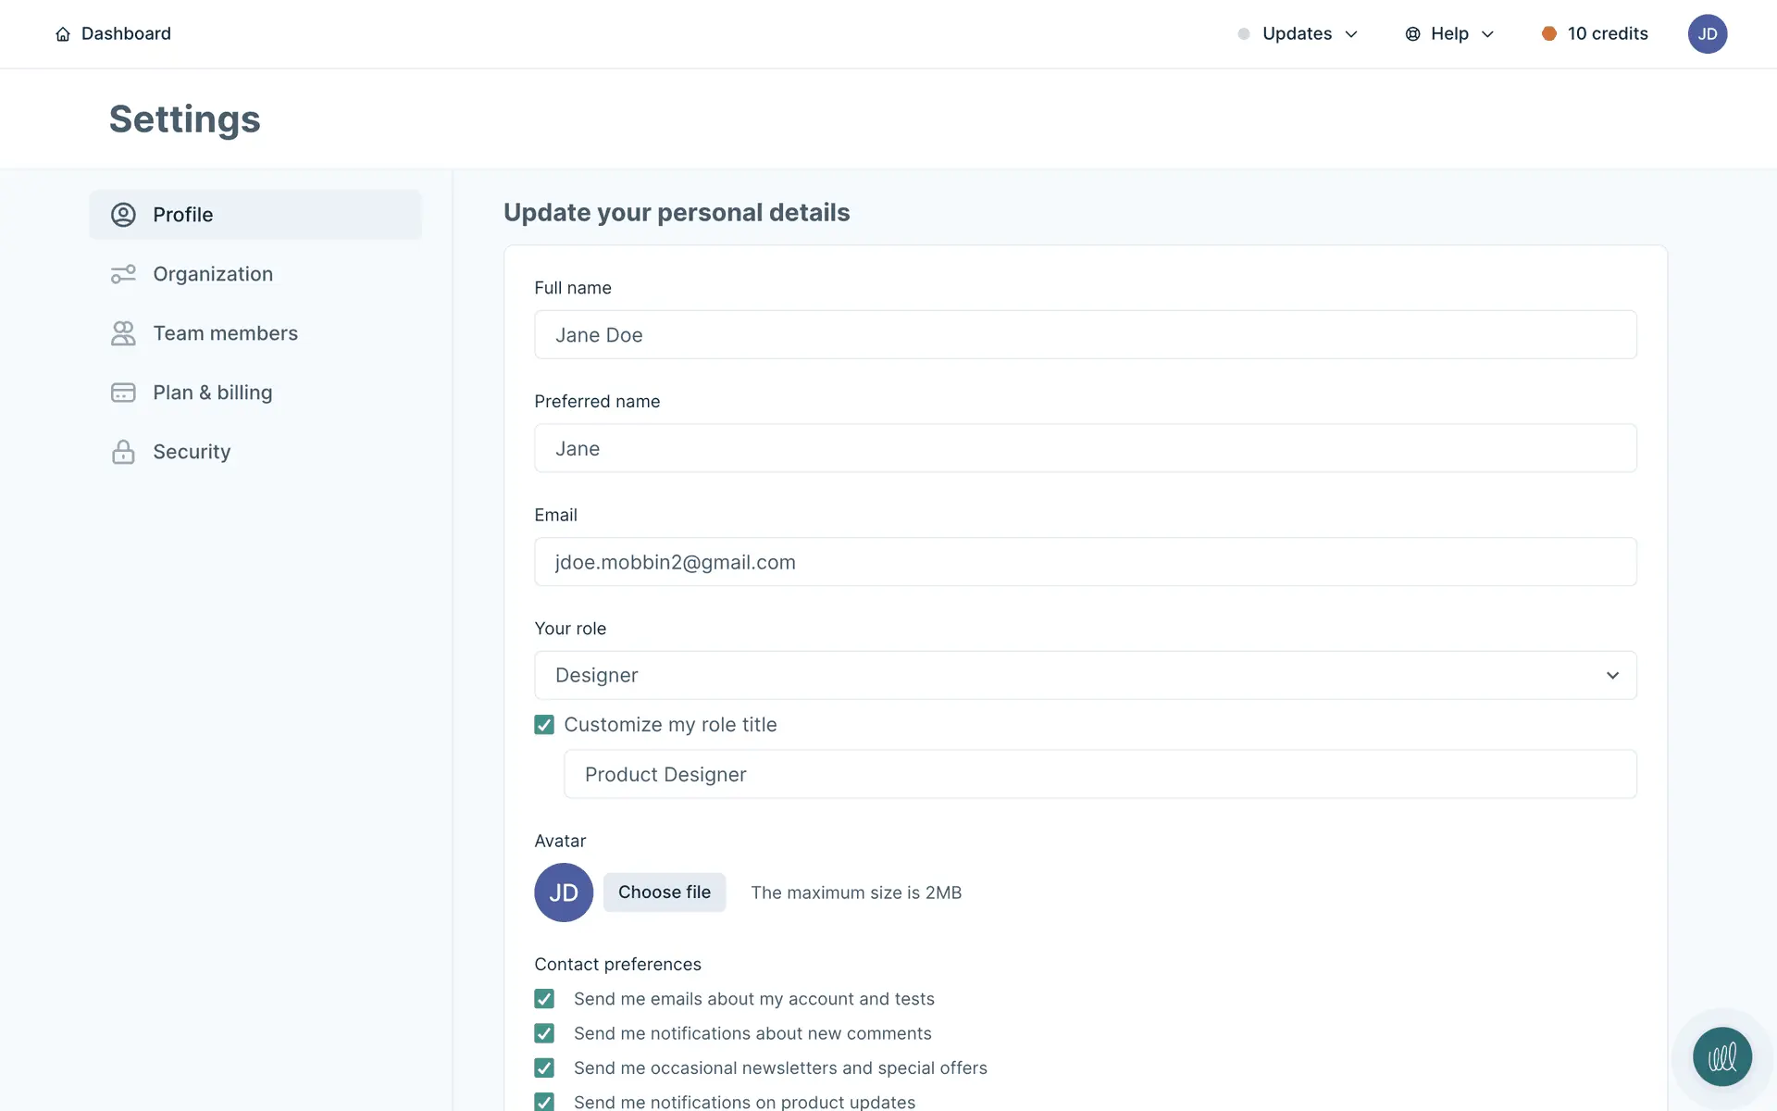The width and height of the screenshot is (1777, 1111).
Task: Open the chat widget bubble
Action: coord(1721,1056)
